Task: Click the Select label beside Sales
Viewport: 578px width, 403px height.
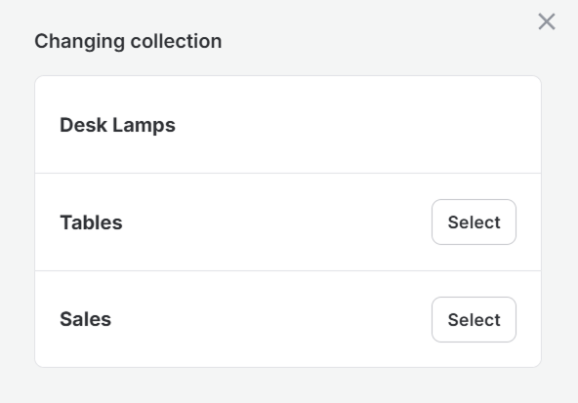Action: click(x=475, y=320)
